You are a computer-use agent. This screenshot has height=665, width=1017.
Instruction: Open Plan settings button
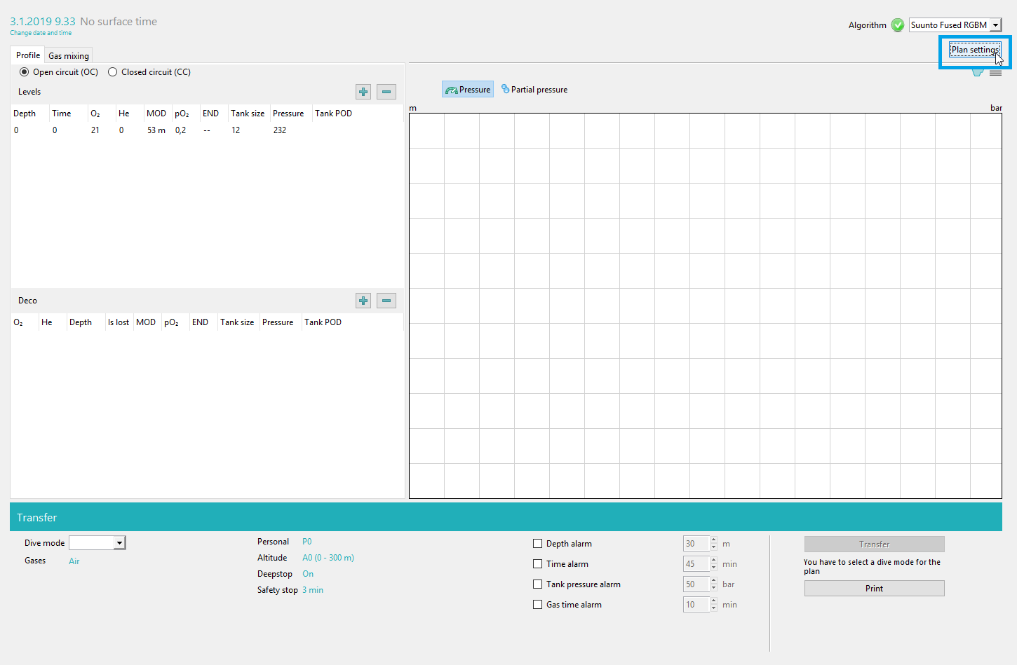coord(975,50)
